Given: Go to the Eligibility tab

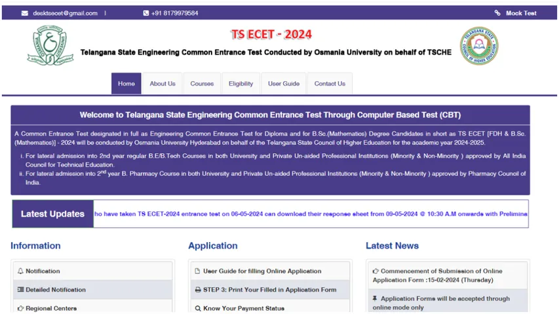Looking at the screenshot, I should [x=241, y=84].
